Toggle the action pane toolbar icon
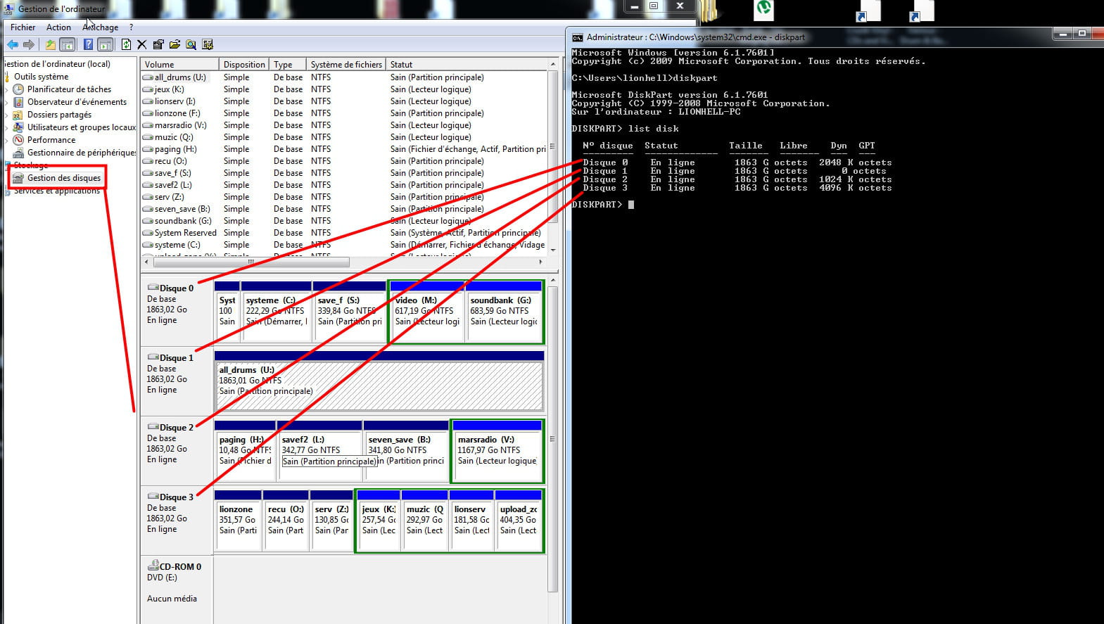Screen dimensions: 1104x624 tap(105, 45)
